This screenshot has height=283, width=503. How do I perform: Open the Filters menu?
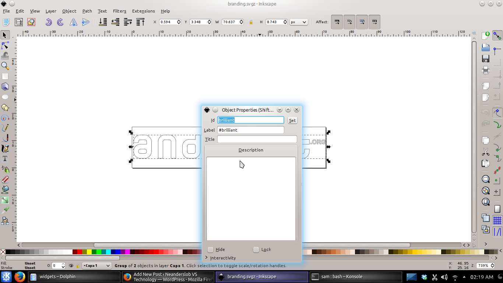(119, 11)
